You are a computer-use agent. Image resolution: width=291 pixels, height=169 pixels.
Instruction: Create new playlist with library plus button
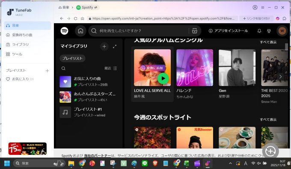[104, 46]
